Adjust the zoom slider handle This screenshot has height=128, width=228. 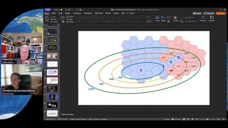[207, 119]
